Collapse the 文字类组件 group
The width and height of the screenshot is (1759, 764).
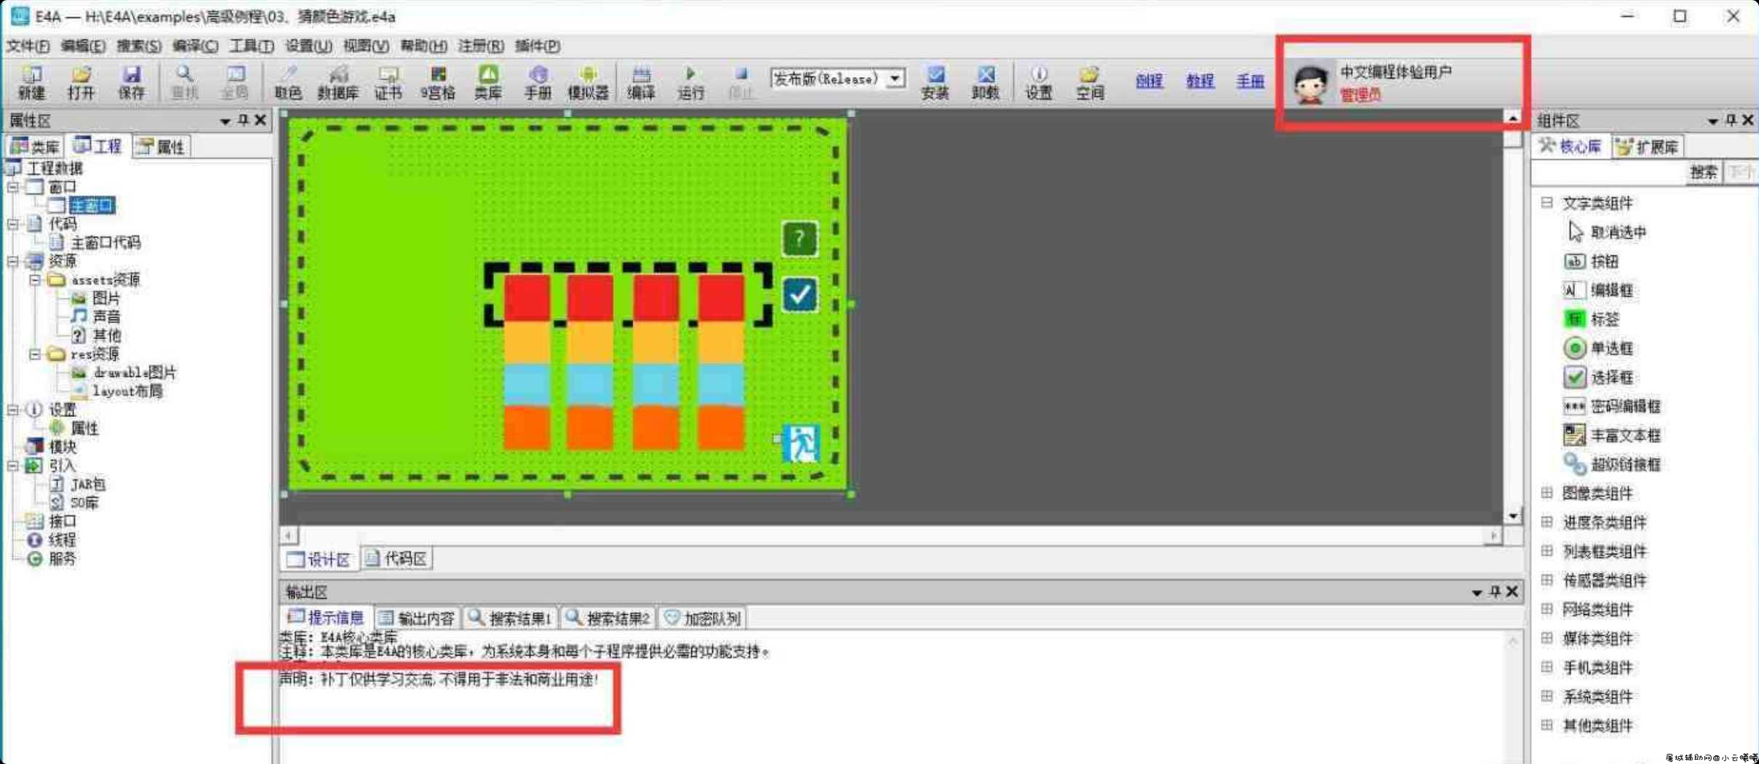(1547, 202)
